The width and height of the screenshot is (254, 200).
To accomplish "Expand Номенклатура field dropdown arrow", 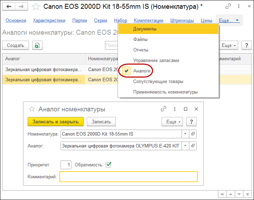I will click(185, 134).
